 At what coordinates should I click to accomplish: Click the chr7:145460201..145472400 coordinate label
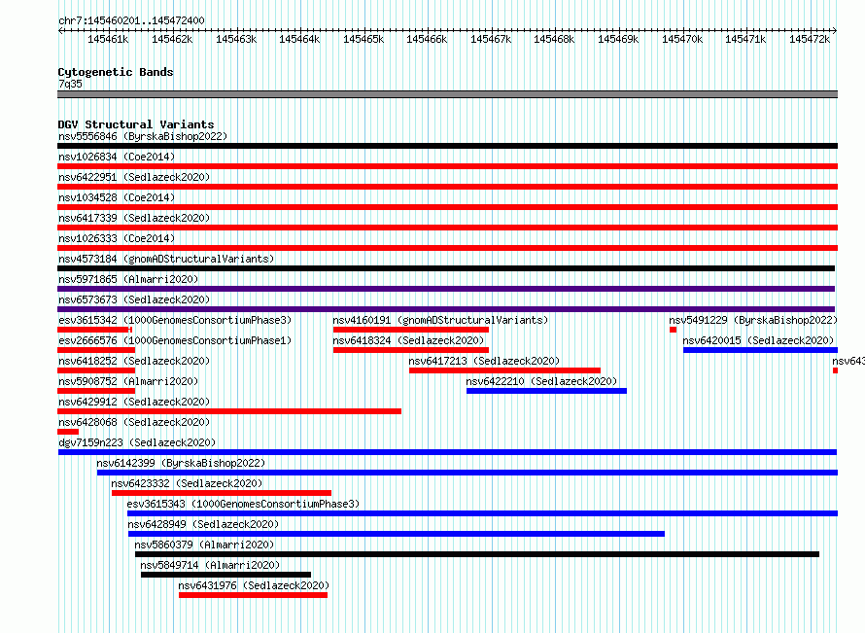pos(131,20)
